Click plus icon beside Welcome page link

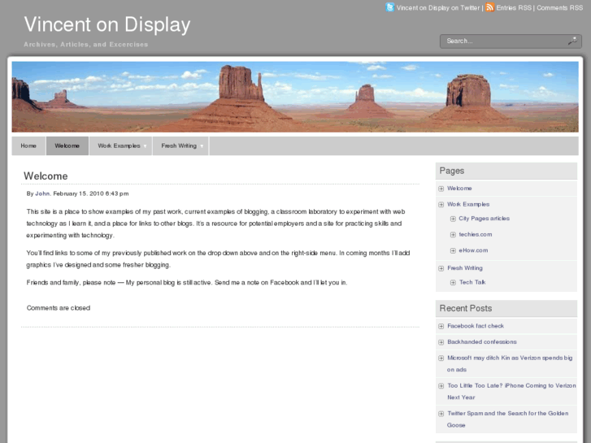441,189
